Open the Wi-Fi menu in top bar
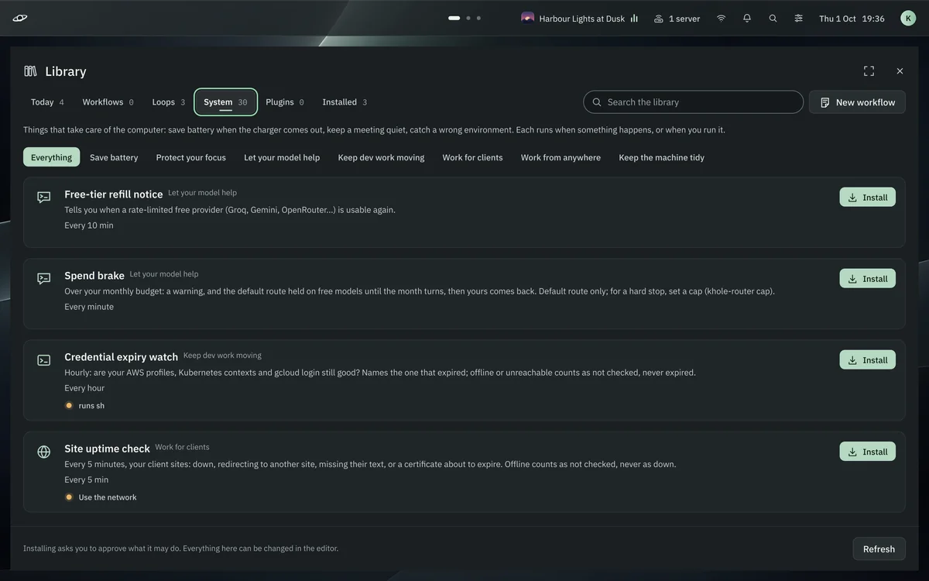The image size is (929, 581). coord(721,18)
